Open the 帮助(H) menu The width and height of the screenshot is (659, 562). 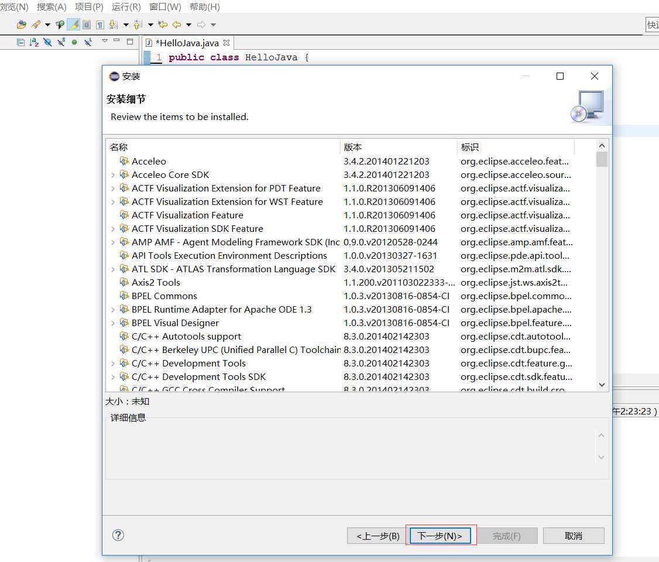(205, 6)
